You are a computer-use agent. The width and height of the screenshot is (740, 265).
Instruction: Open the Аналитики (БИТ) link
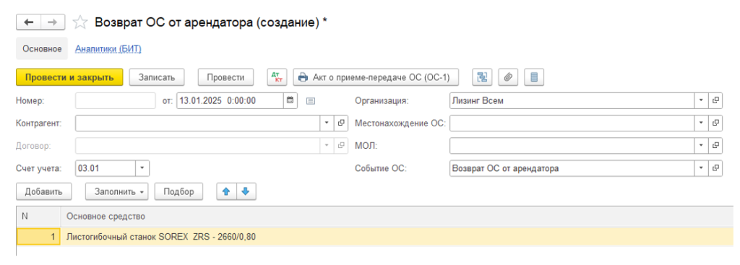[108, 48]
